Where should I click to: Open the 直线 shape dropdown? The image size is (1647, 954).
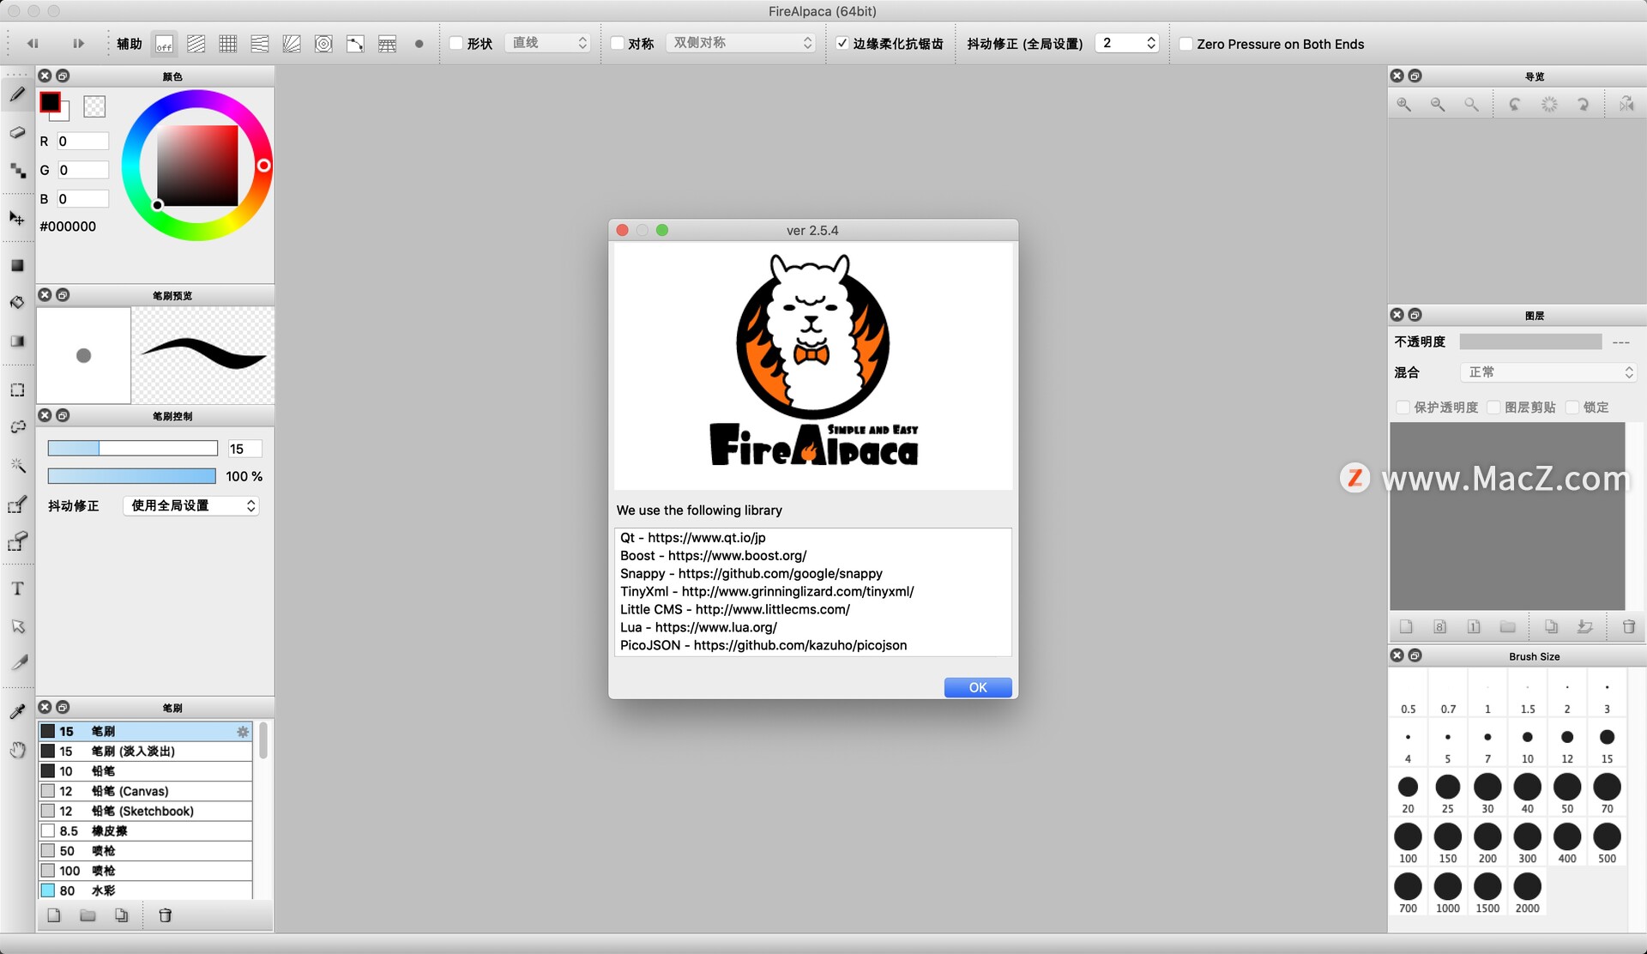coord(548,43)
